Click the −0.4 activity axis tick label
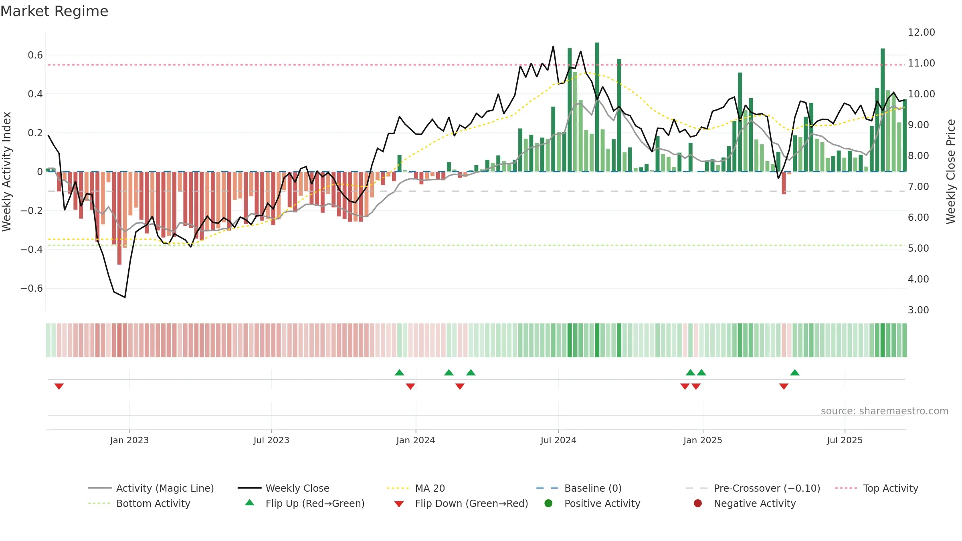Image resolution: width=962 pixels, height=541 pixels. point(32,249)
